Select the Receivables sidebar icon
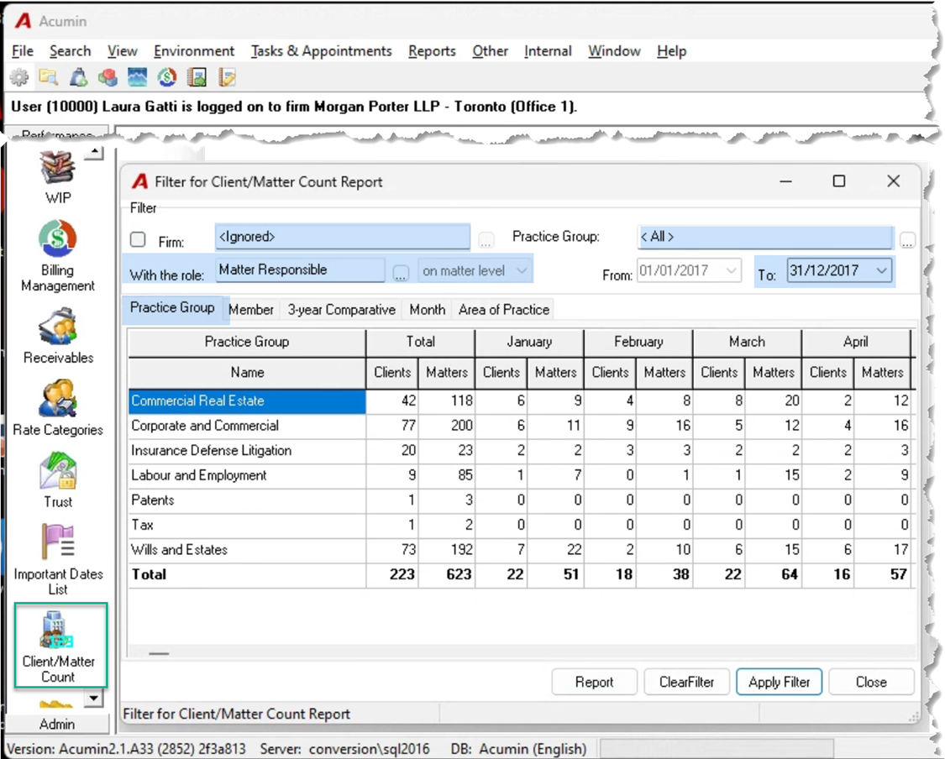 coord(58,336)
